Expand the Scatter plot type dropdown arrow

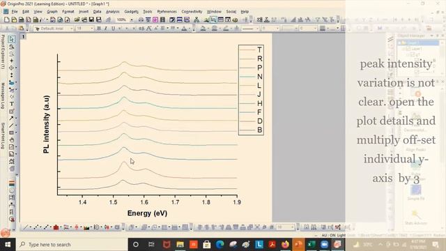[x=40, y=227]
